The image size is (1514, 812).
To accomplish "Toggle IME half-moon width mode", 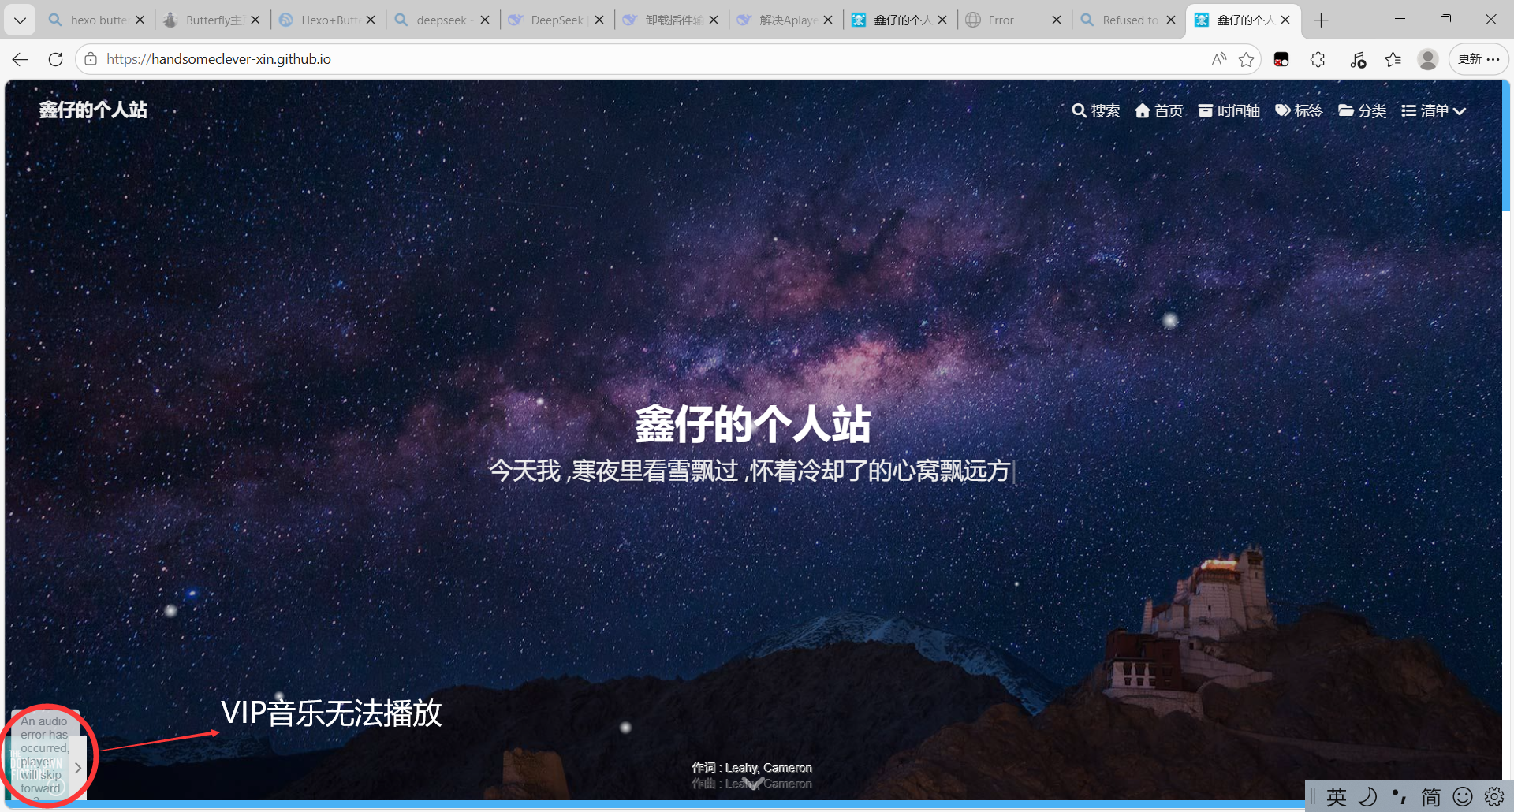I will (x=1368, y=797).
